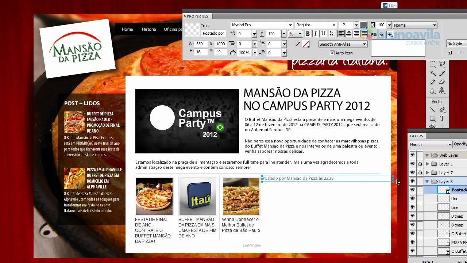Unlock Layer 1 via its lock icon
The image size is (467, 263).
420,164
